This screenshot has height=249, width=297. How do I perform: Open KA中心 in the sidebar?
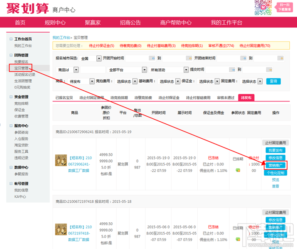(20, 196)
